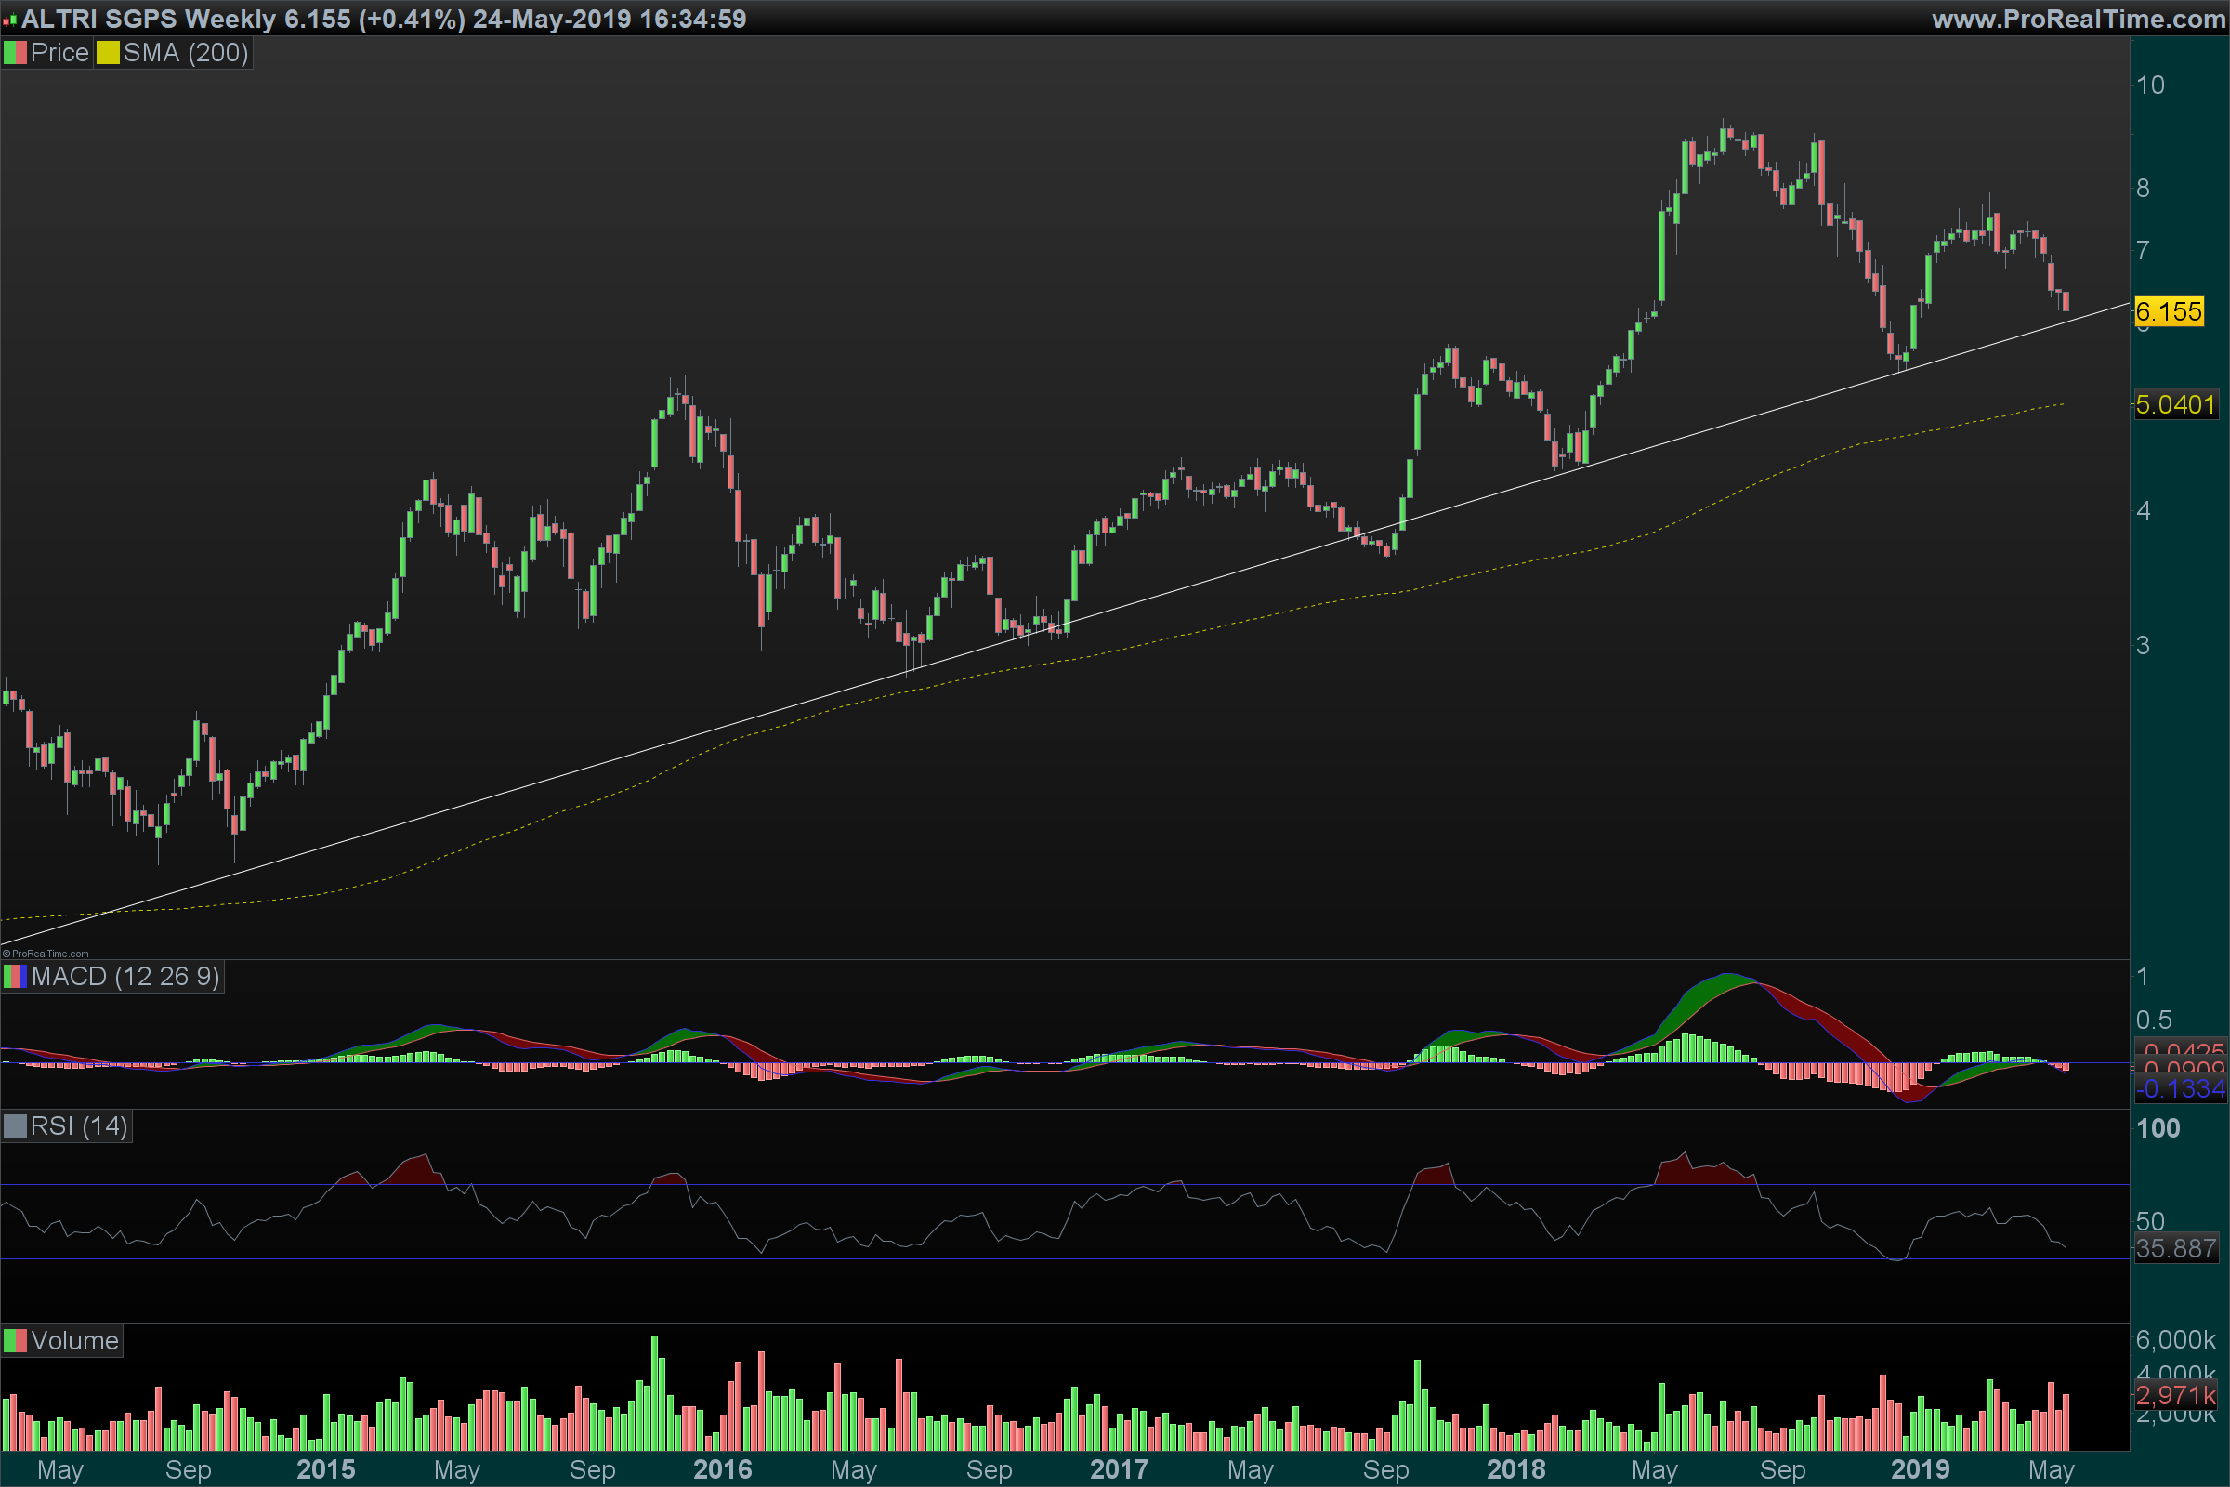Open the www.ProRealTime.com link
2230x1487 pixels.
pyautogui.click(x=2078, y=19)
